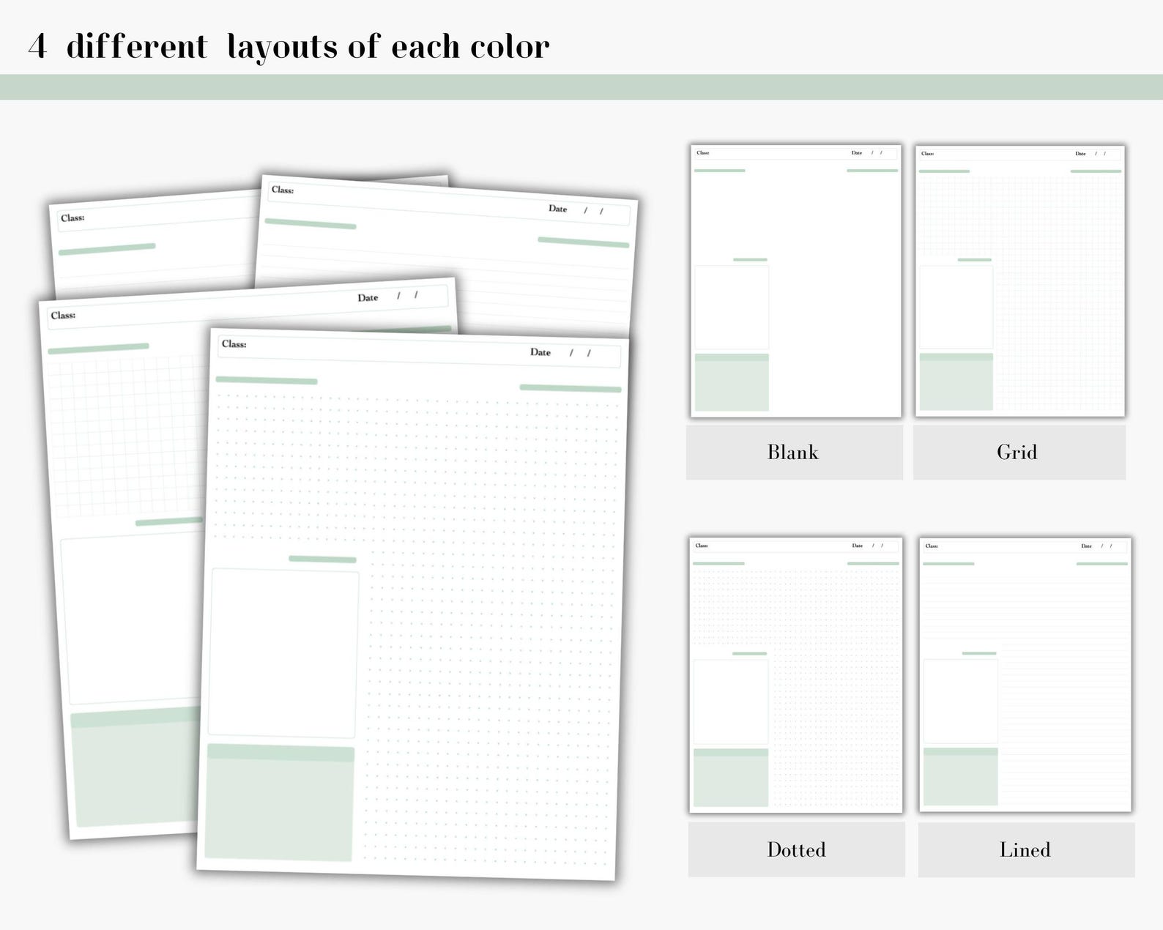1163x930 pixels.
Task: Click the green box in the Lined thumbnail
Action: (x=961, y=776)
